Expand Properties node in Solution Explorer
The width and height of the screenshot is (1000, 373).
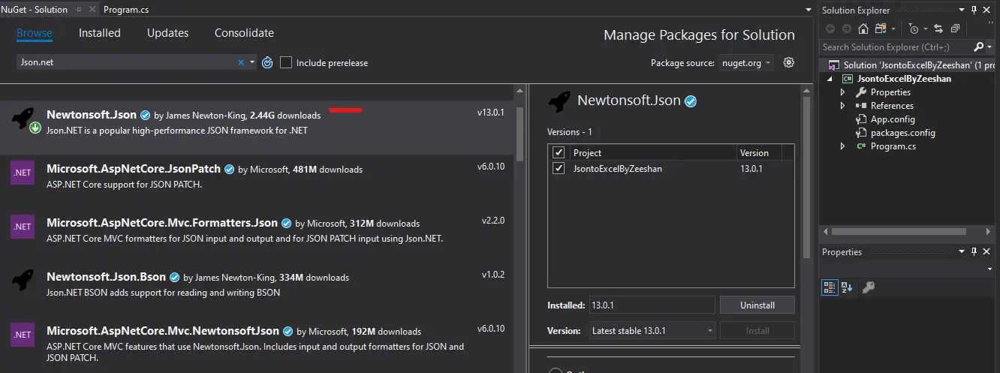click(x=843, y=92)
